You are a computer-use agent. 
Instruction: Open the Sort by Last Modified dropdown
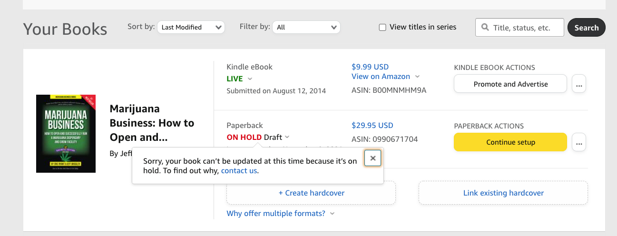[191, 27]
